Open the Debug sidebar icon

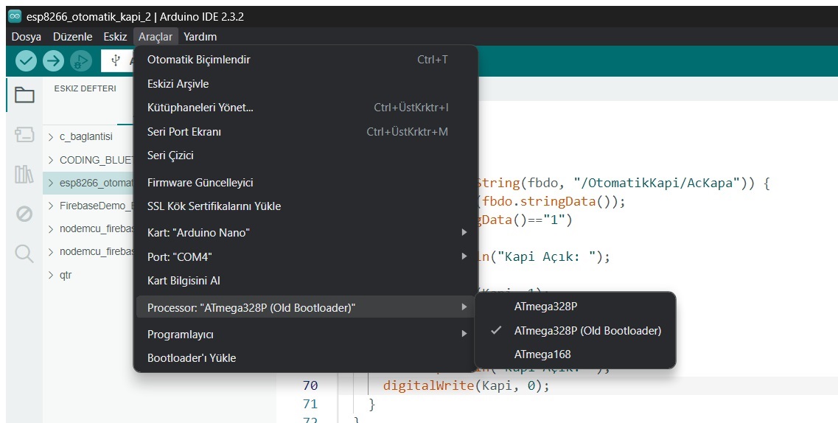click(24, 214)
